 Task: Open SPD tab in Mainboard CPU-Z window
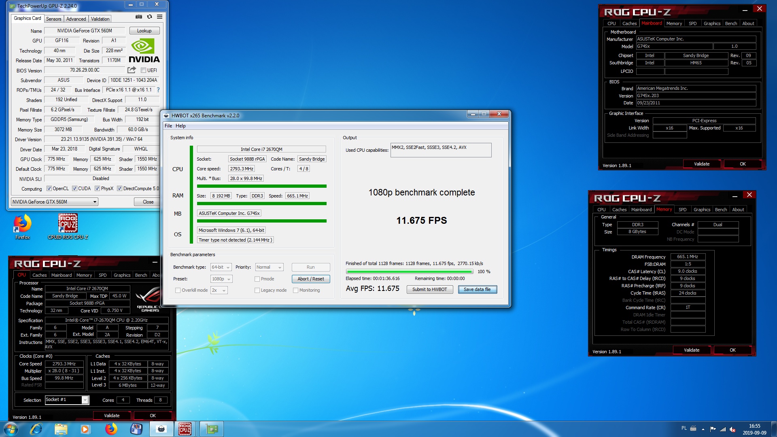[692, 23]
